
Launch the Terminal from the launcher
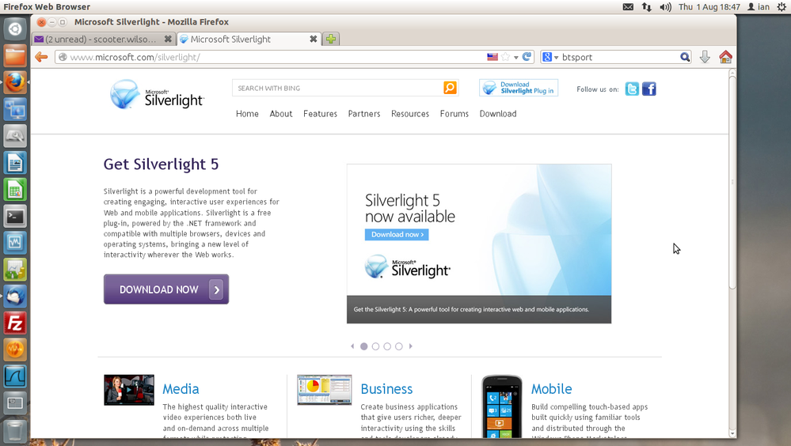coord(15,216)
